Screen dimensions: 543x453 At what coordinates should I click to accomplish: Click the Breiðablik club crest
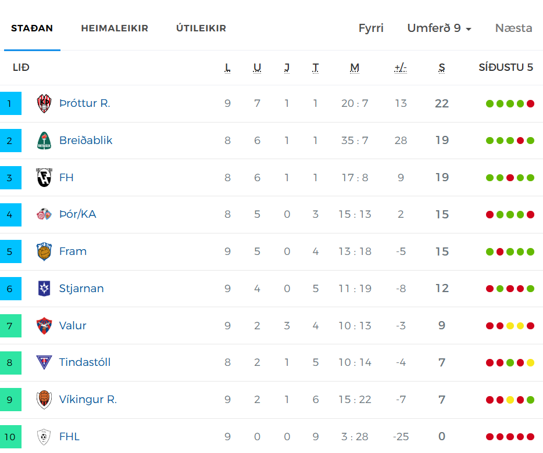click(x=44, y=141)
